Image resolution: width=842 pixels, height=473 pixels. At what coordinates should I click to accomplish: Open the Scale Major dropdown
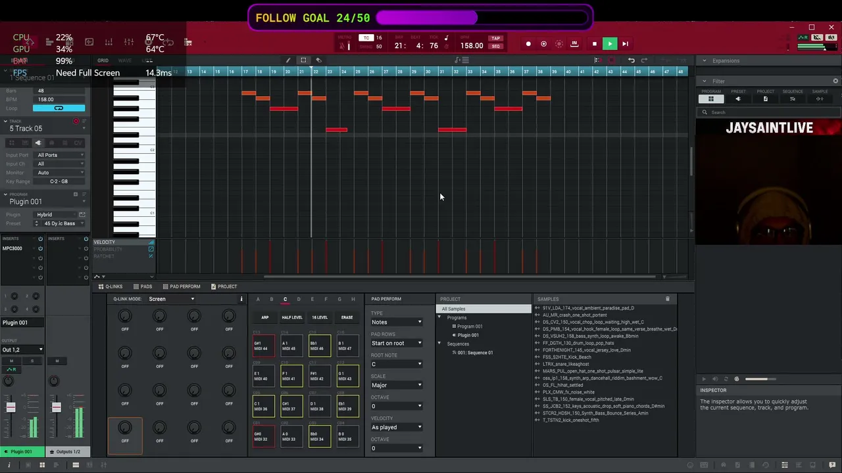(397, 385)
